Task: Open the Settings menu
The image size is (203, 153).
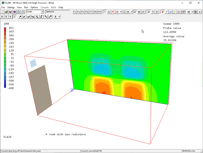Action: coord(11,7)
